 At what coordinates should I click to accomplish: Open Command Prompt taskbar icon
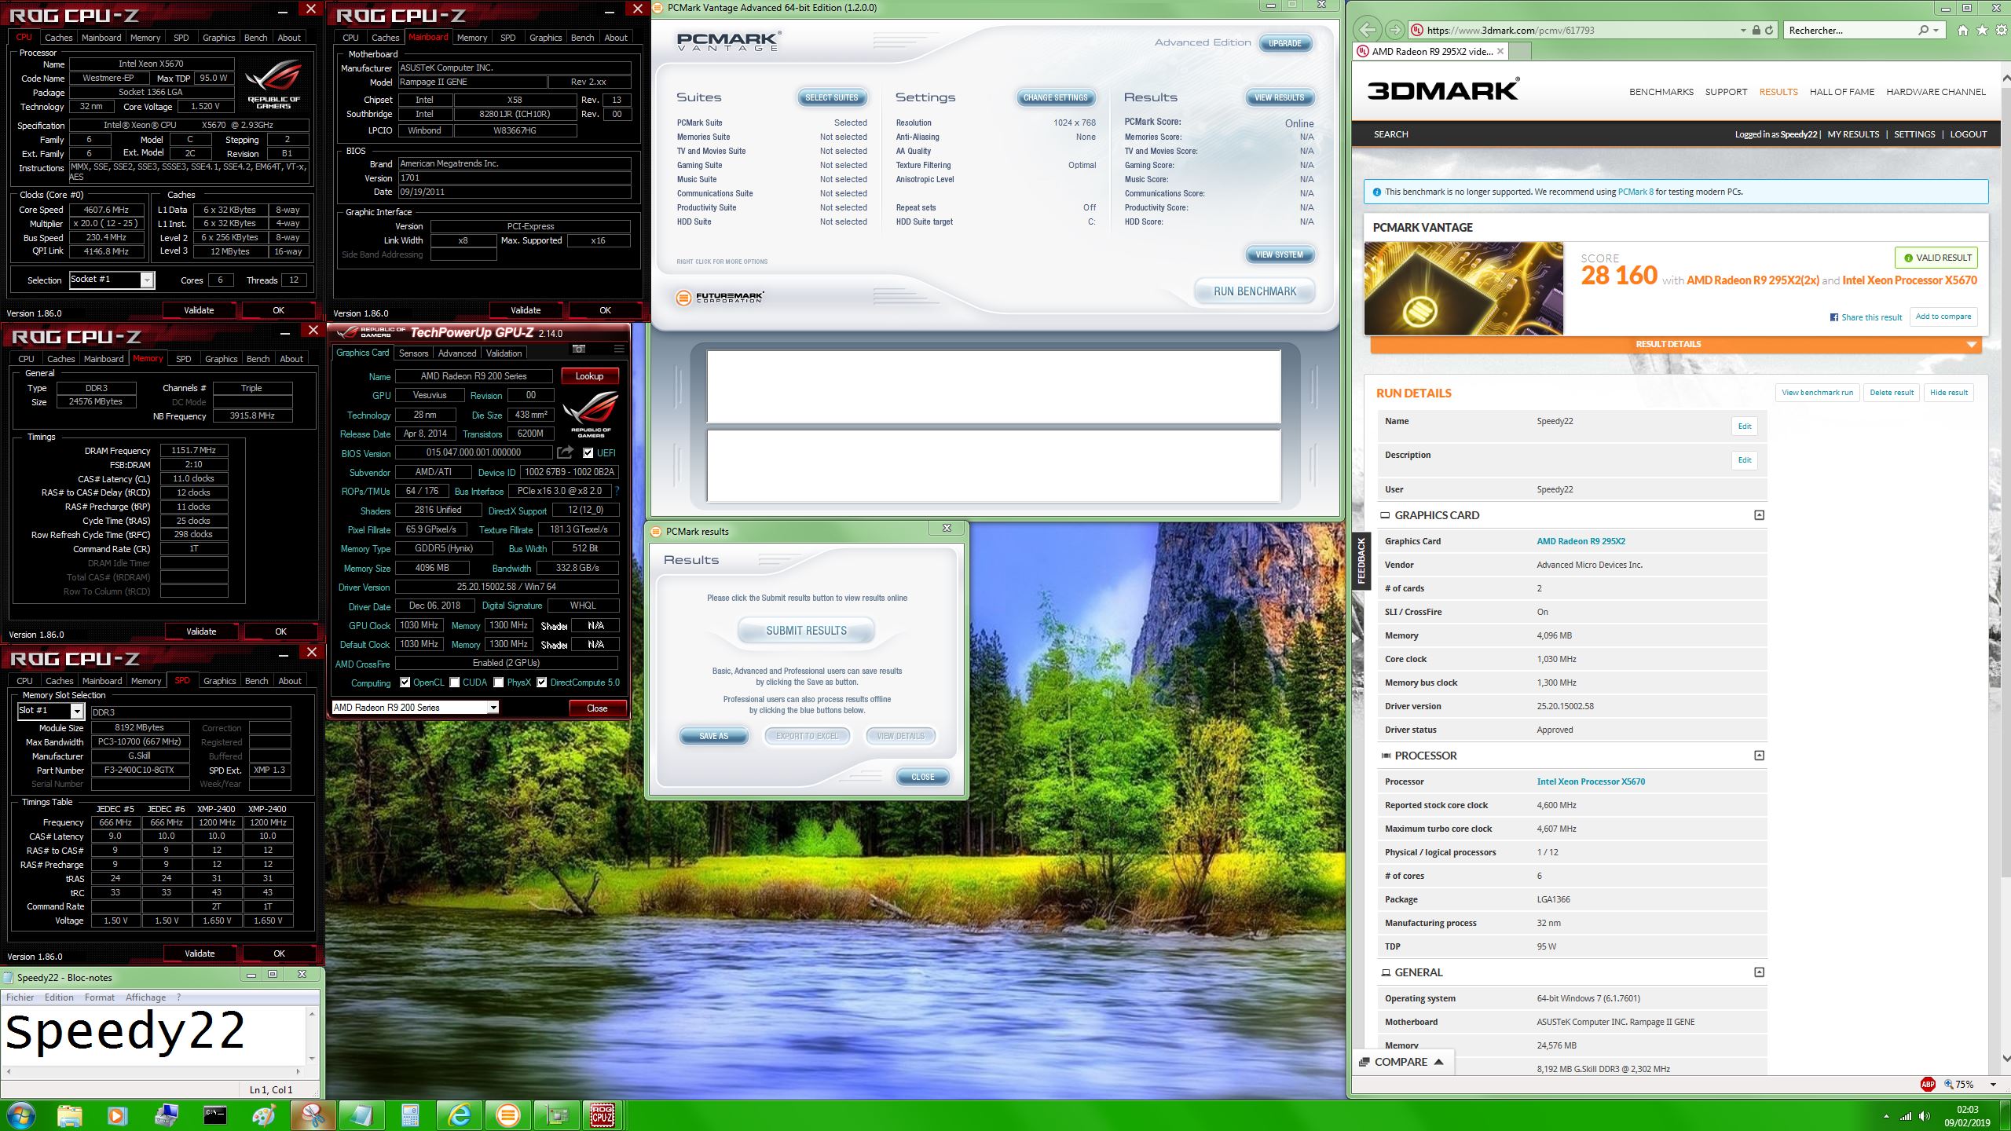(214, 1115)
